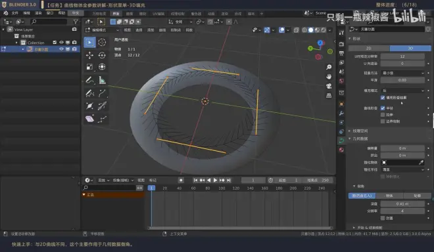Select the 3D Cursor tool
Image resolution: width=434 pixels, height=252 pixels.
tap(102, 42)
